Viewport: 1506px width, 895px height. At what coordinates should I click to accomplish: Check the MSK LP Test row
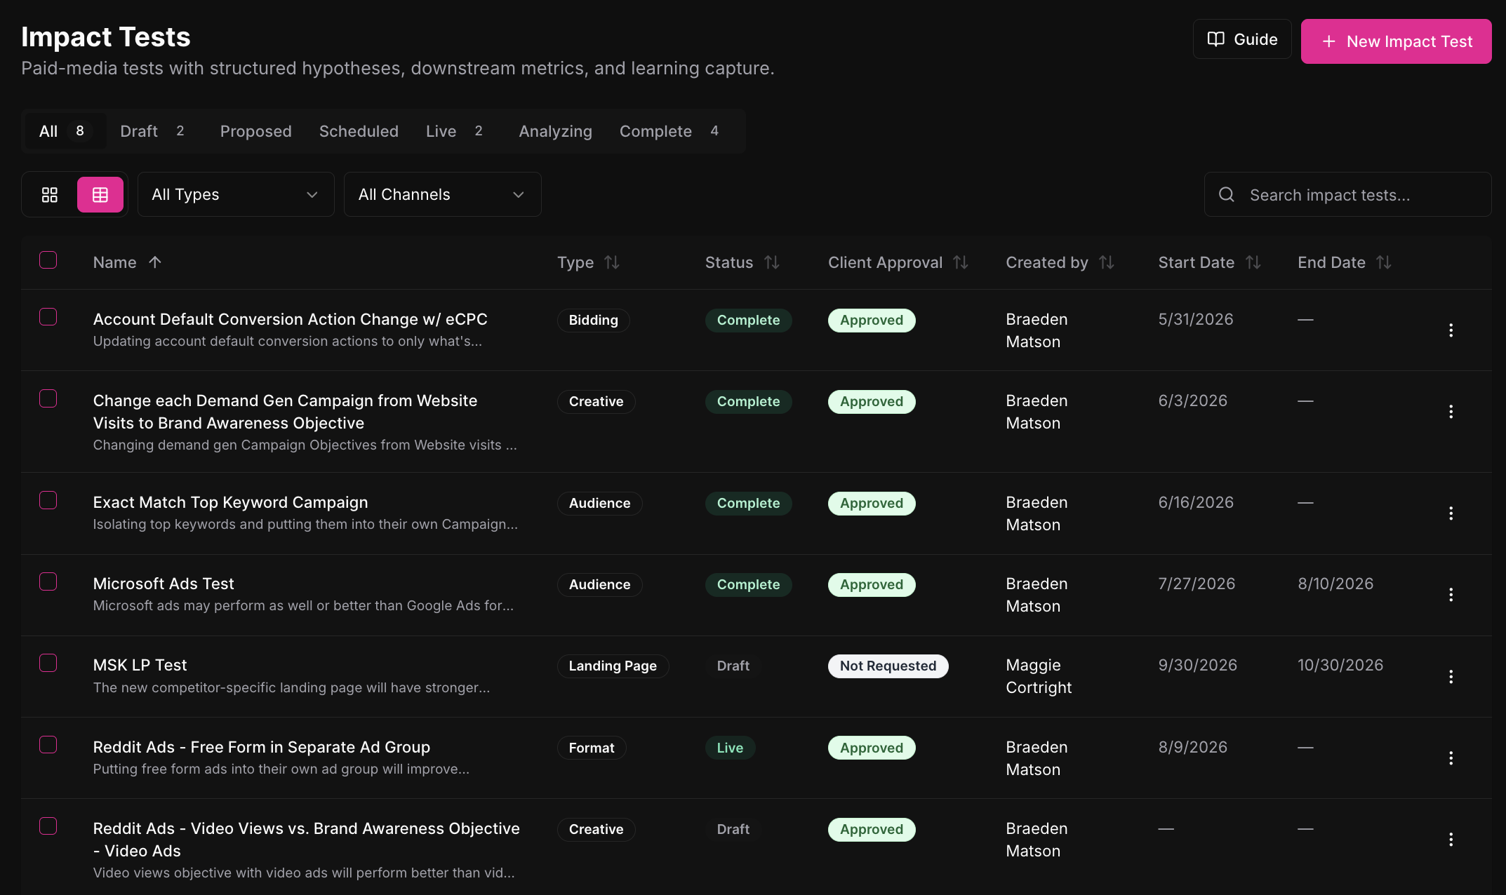tap(48, 663)
